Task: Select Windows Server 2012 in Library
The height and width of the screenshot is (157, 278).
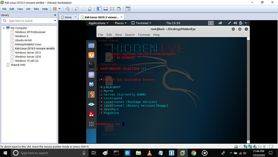Action: 28,52
